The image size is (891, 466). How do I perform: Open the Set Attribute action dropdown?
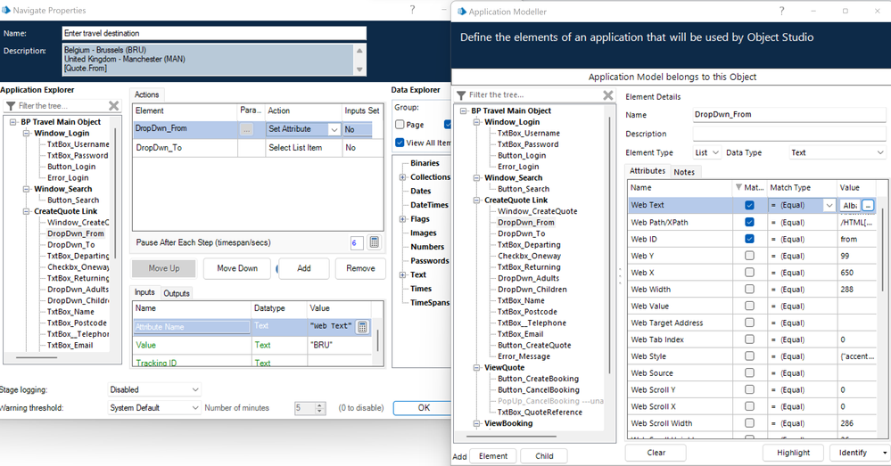click(x=334, y=129)
